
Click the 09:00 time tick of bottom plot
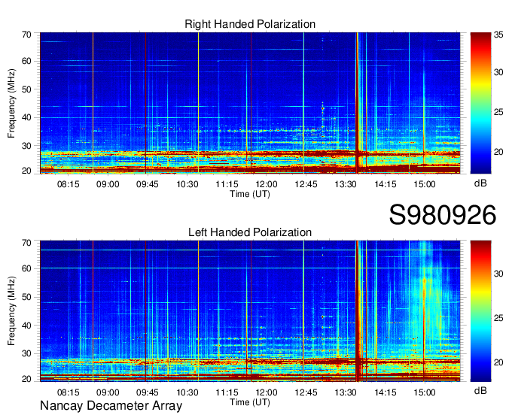(108, 392)
